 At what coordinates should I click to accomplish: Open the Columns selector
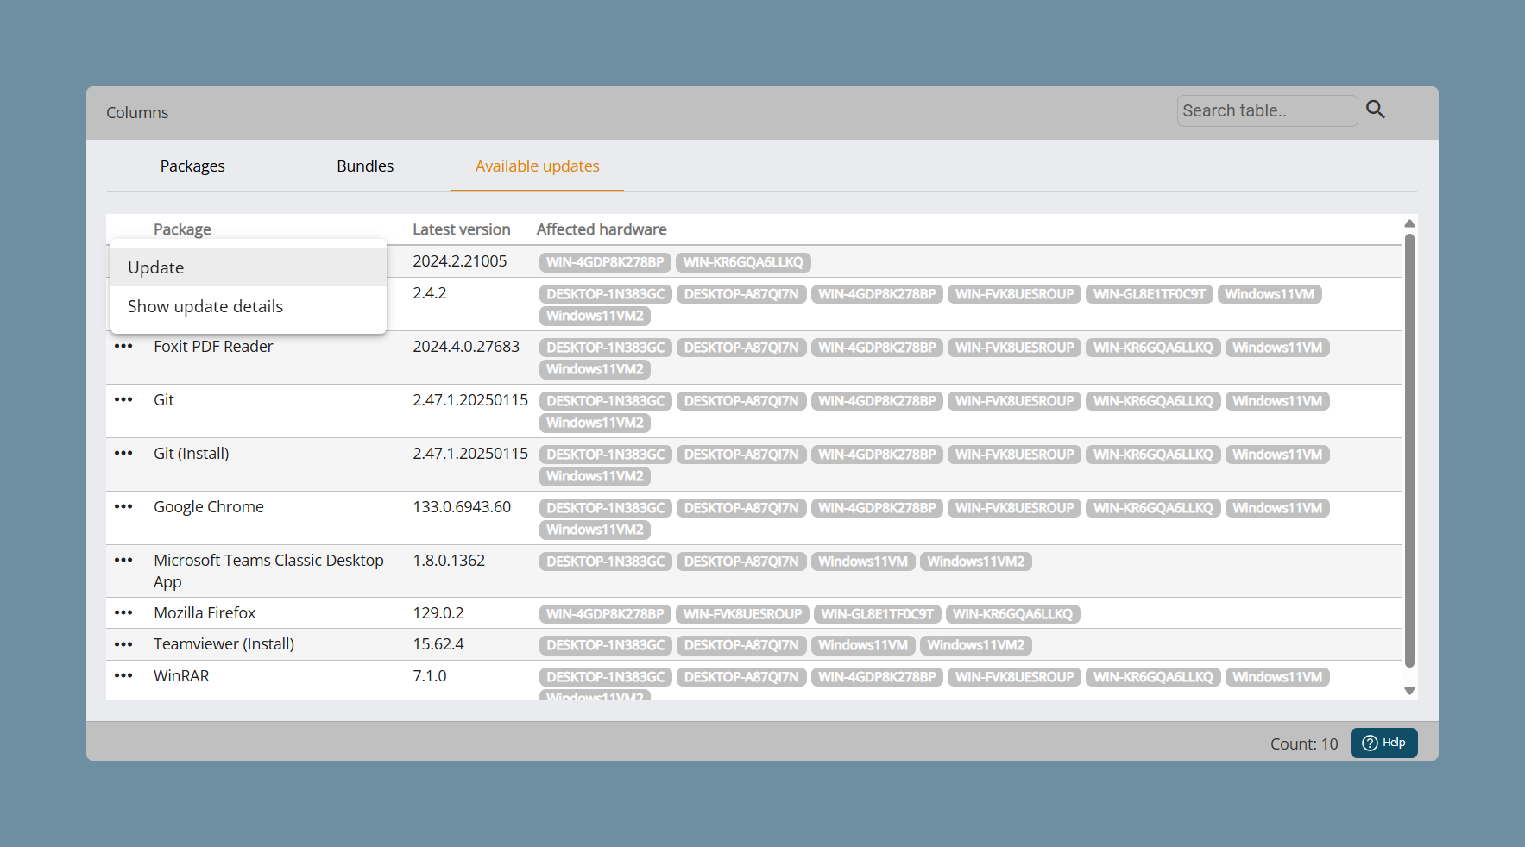pyautogui.click(x=137, y=113)
